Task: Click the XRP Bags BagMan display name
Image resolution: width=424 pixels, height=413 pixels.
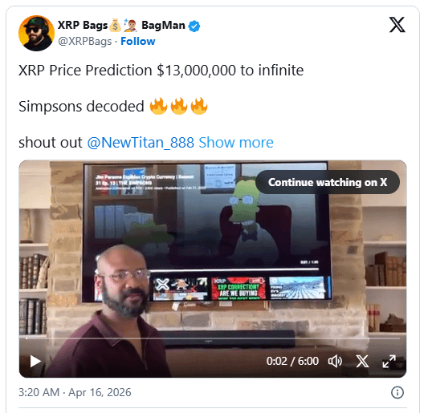Action: 121,26
